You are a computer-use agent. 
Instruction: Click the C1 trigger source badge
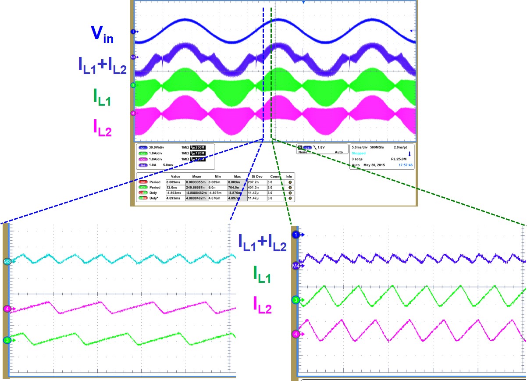tap(306, 147)
